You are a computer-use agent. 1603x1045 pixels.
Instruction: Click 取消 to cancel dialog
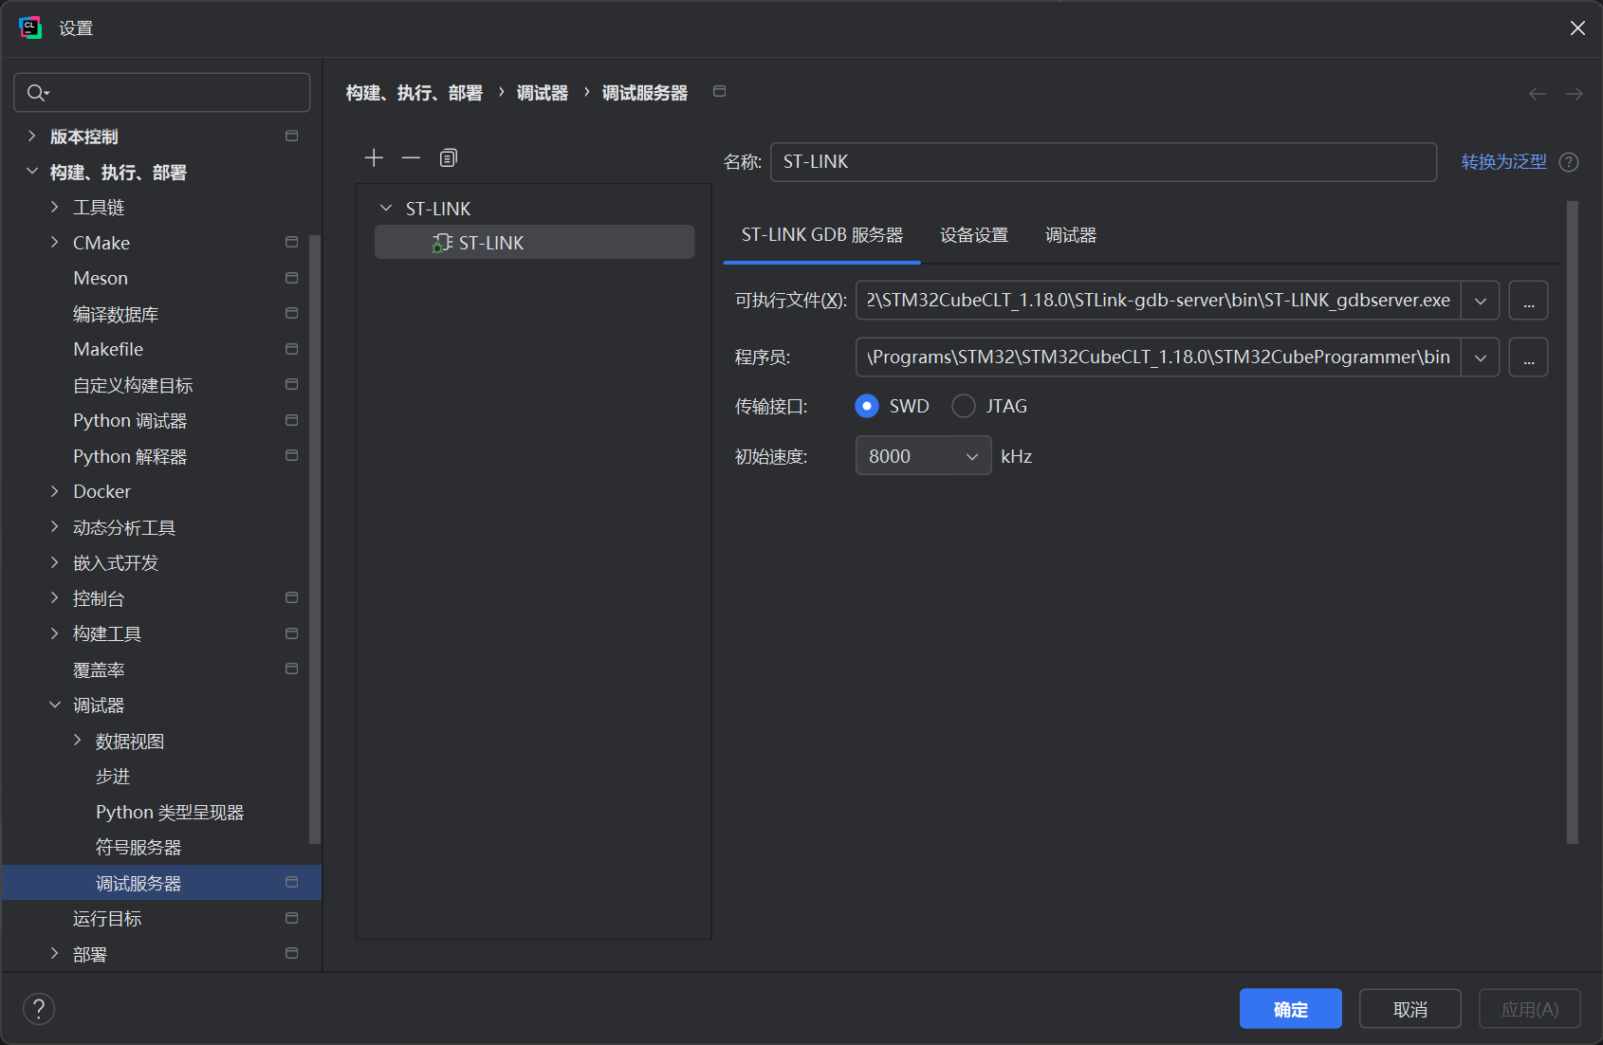pyautogui.click(x=1410, y=1009)
